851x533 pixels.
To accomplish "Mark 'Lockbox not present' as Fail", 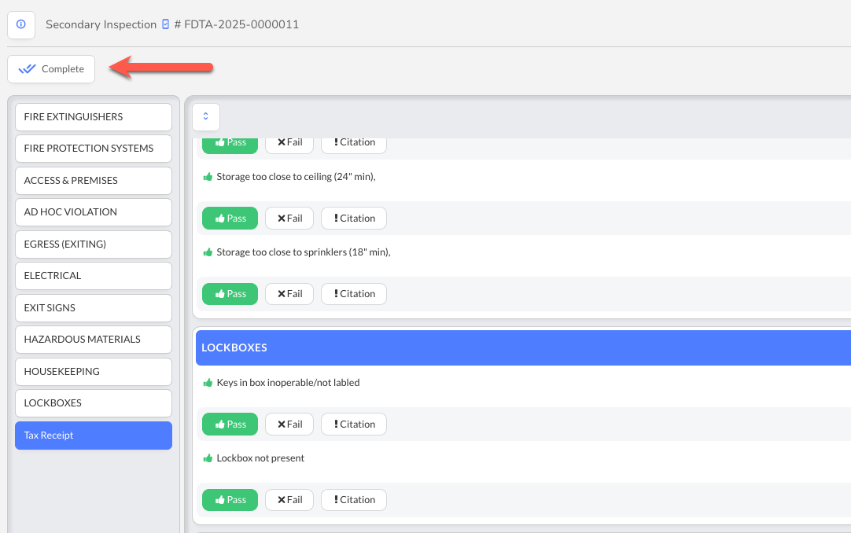I will click(289, 500).
